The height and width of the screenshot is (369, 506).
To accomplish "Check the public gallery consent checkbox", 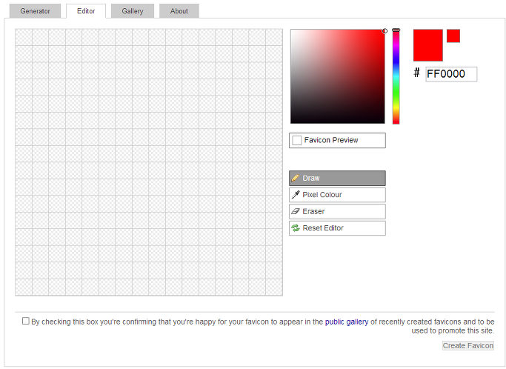I will 26,321.
